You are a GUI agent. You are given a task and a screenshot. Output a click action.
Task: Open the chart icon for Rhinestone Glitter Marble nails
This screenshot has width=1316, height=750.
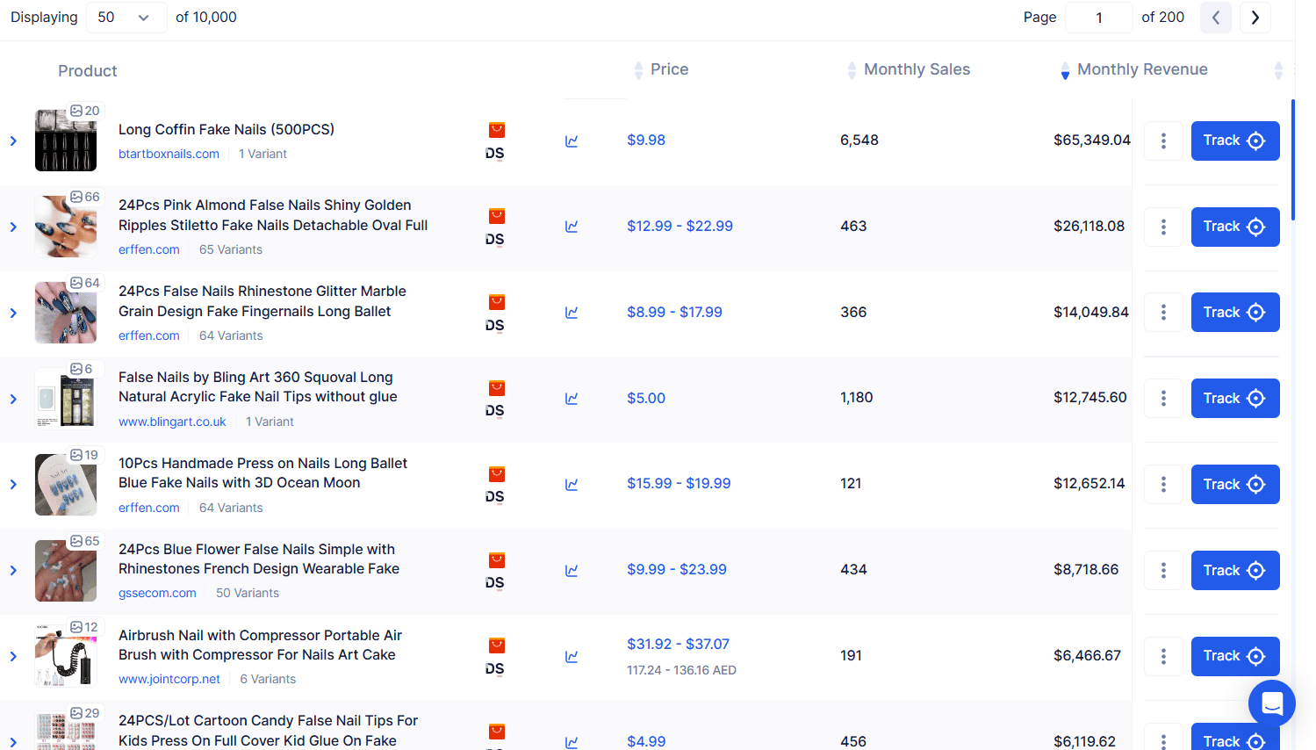(x=572, y=313)
